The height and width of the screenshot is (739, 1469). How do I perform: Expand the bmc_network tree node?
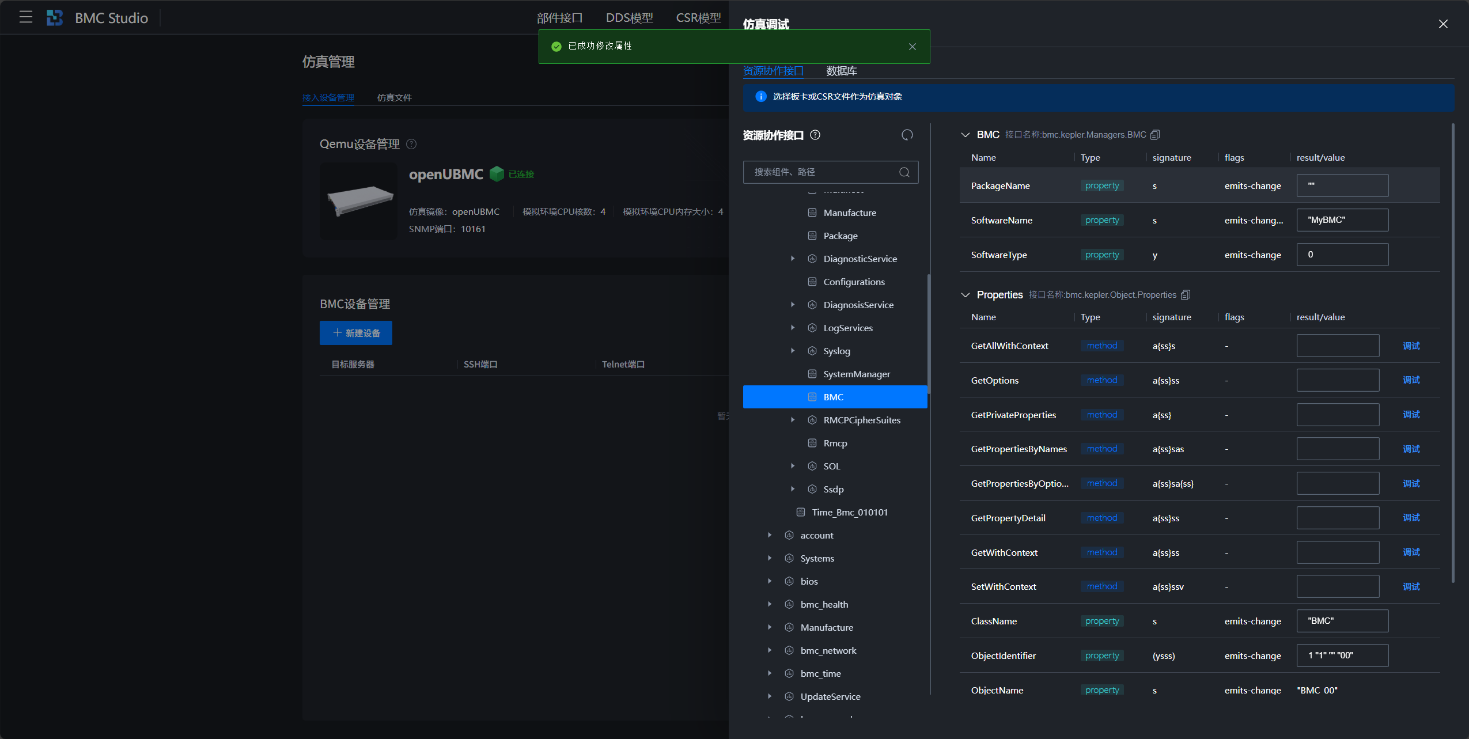[x=770, y=650]
